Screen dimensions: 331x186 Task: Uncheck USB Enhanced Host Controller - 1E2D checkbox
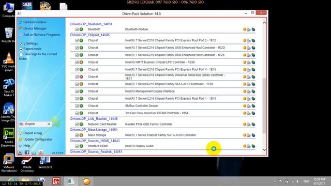pos(77,48)
